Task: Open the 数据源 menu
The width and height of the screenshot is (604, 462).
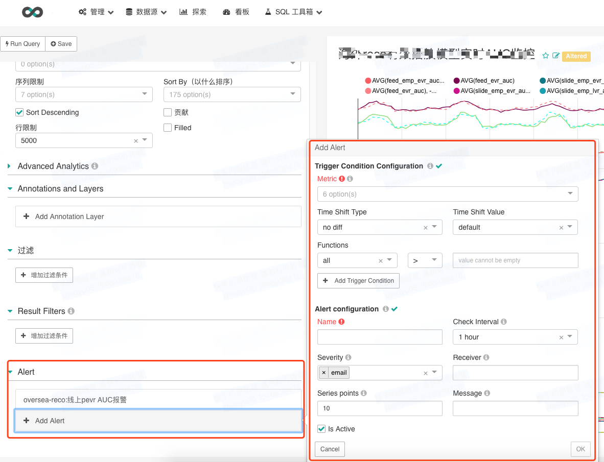Action: (146, 12)
